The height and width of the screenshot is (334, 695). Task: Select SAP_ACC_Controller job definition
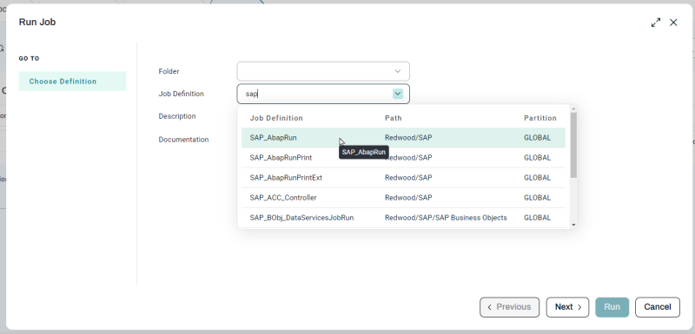tap(403, 197)
